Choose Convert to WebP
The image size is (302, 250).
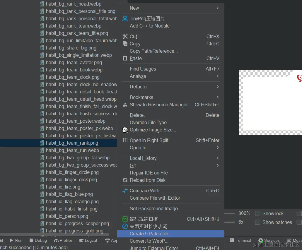171,241
